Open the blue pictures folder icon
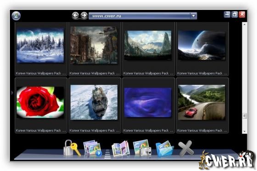Screen dimensions: 257x171 tap(164, 148)
